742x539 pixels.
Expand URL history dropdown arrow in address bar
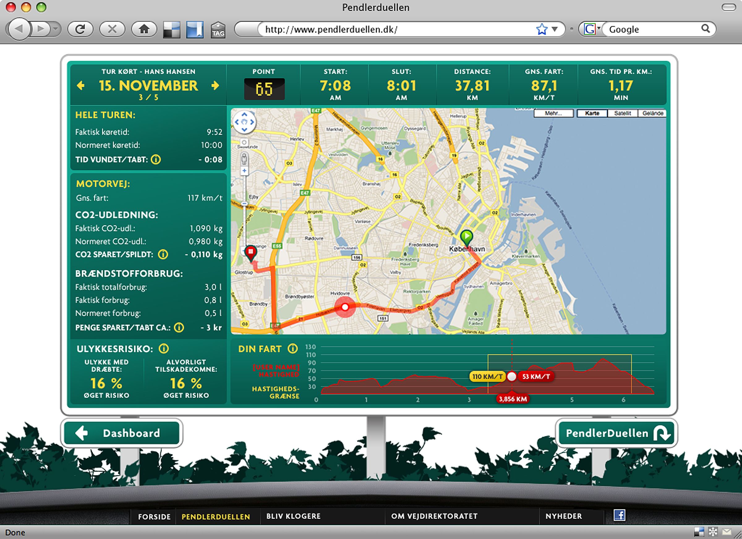click(x=555, y=29)
